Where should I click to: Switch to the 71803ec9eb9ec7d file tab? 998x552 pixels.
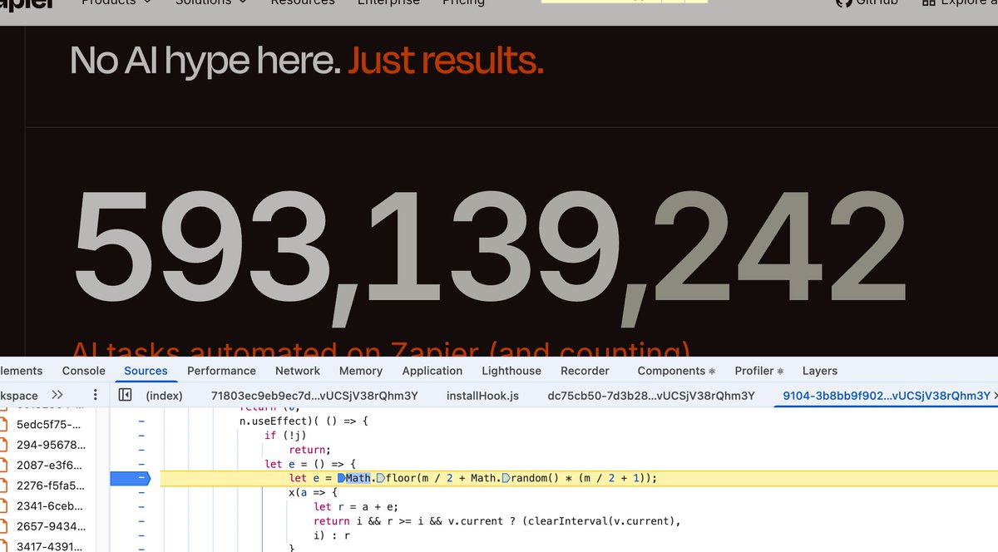click(314, 395)
